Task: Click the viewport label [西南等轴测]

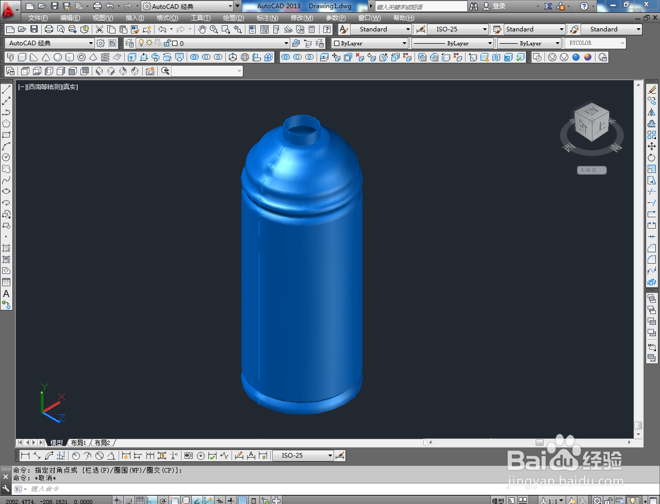Action: pos(44,87)
